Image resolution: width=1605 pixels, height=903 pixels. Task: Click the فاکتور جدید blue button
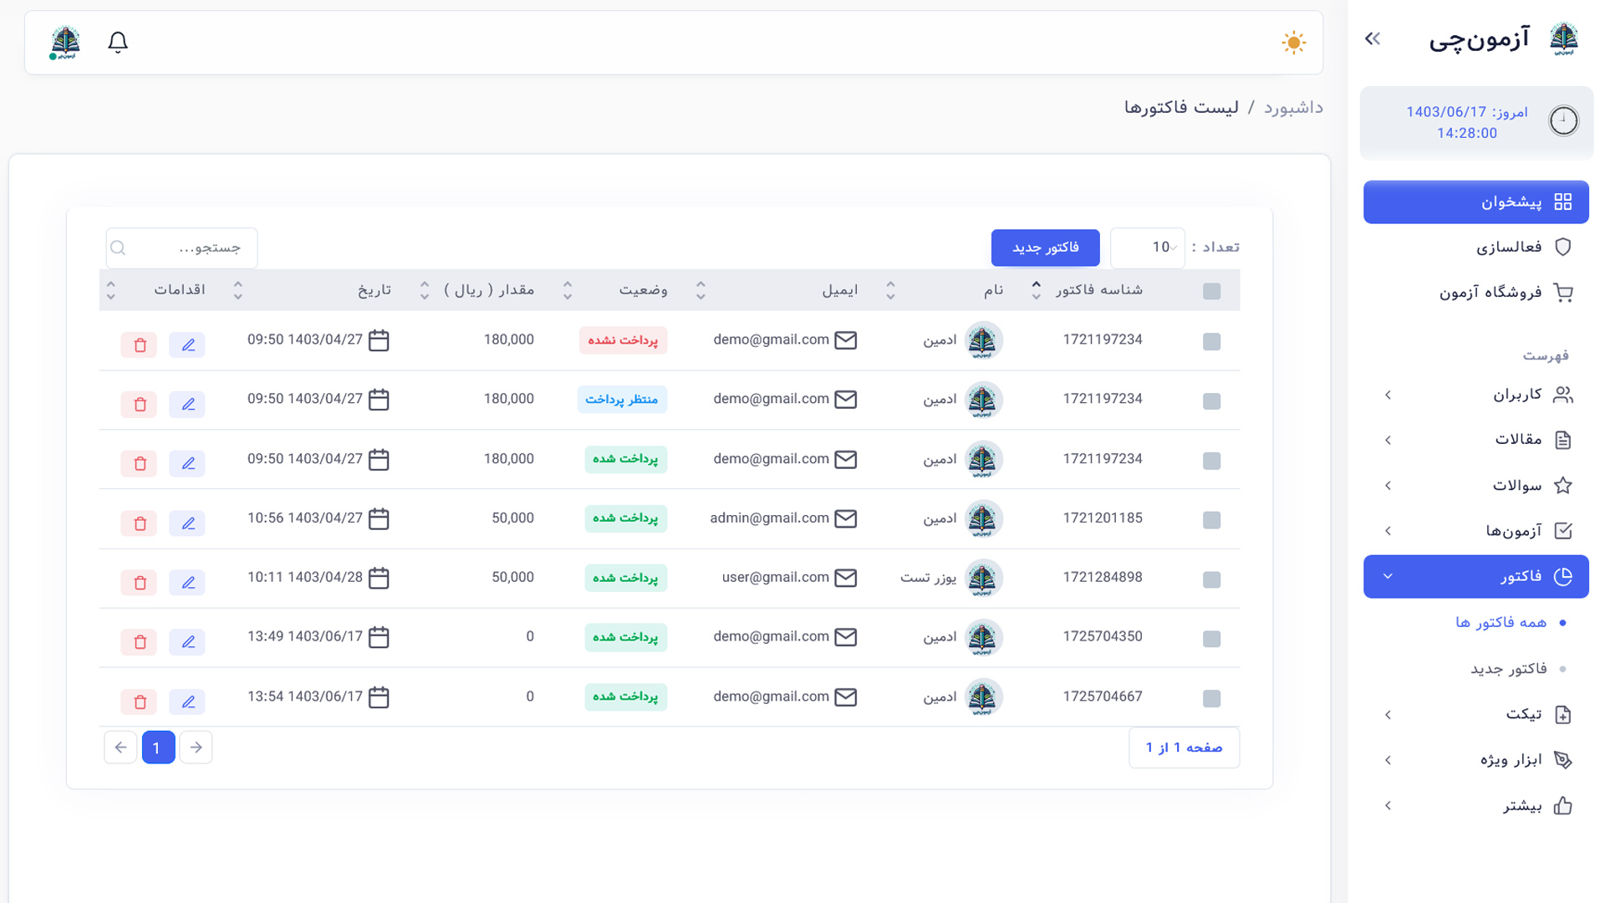pos(1045,247)
